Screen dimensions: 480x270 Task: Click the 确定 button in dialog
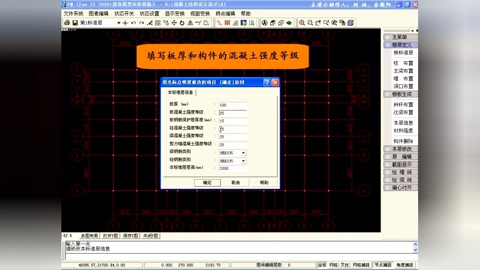click(207, 183)
